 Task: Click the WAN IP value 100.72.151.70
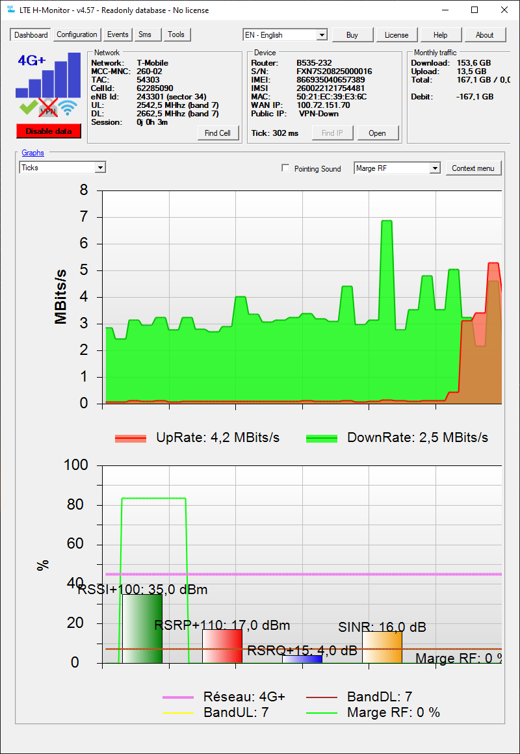(323, 105)
